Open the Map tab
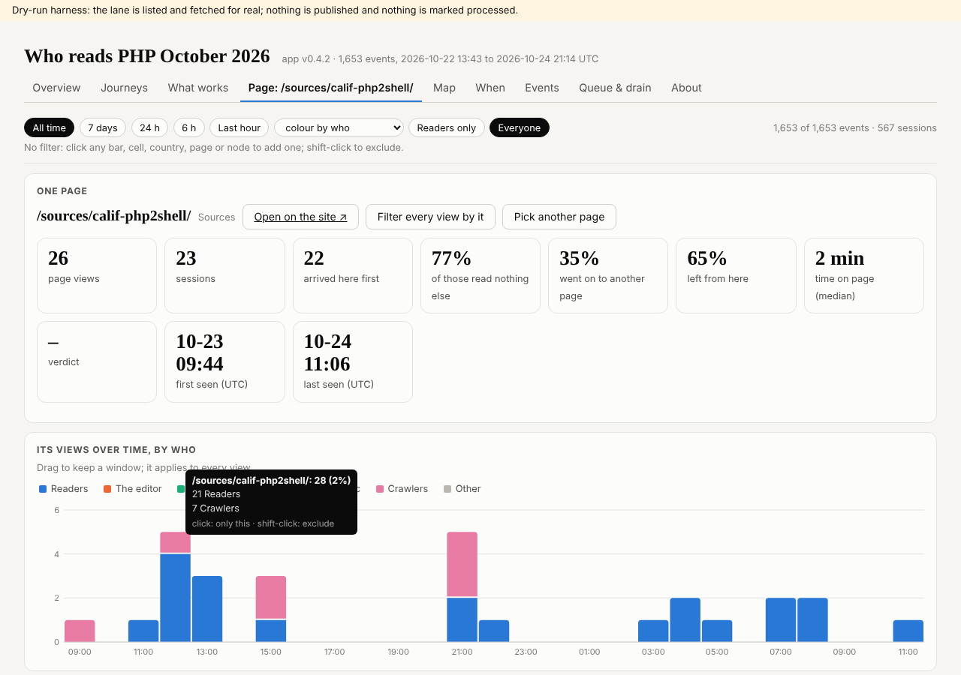The image size is (961, 675). [444, 88]
